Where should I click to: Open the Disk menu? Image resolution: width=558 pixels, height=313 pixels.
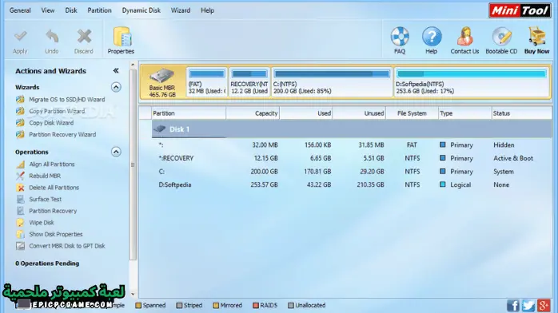[71, 10]
